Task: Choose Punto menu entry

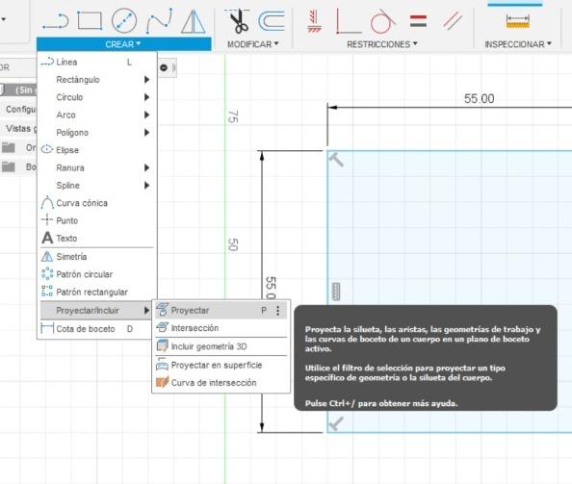Action: [97, 220]
